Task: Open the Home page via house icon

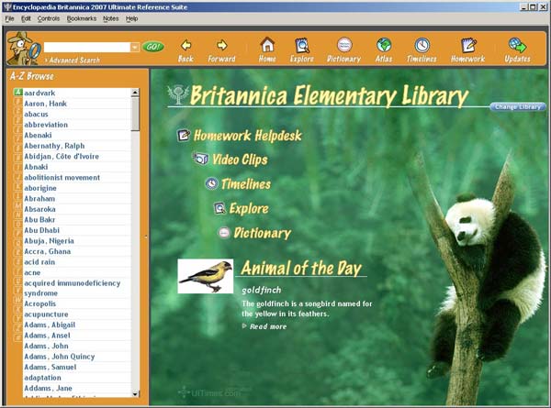Action: coord(267,45)
